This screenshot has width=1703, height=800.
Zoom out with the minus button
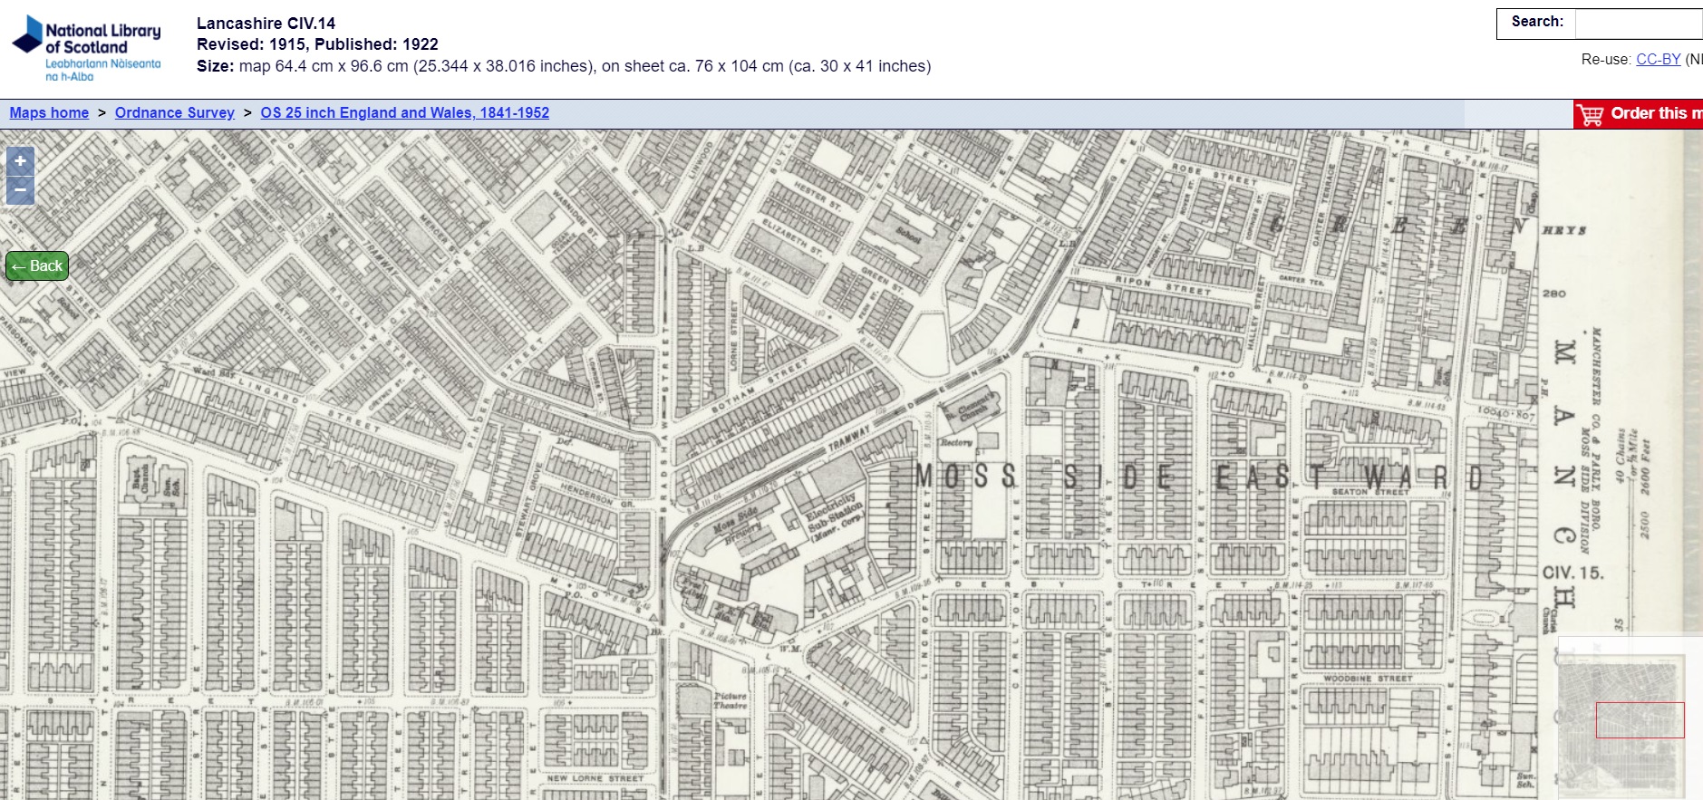click(x=20, y=190)
